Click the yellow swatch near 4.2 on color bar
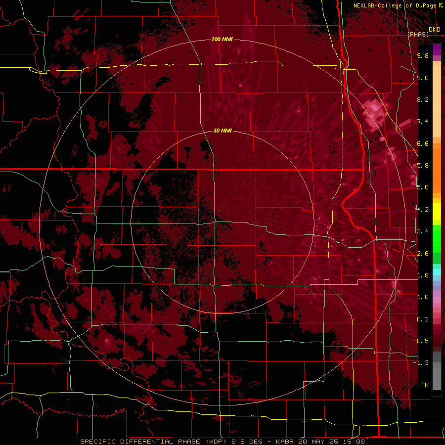This screenshot has height=445, width=445. pos(437,212)
